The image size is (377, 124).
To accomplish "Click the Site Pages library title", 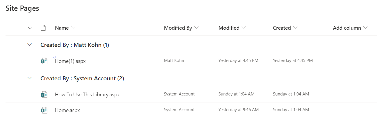I will [x=22, y=9].
